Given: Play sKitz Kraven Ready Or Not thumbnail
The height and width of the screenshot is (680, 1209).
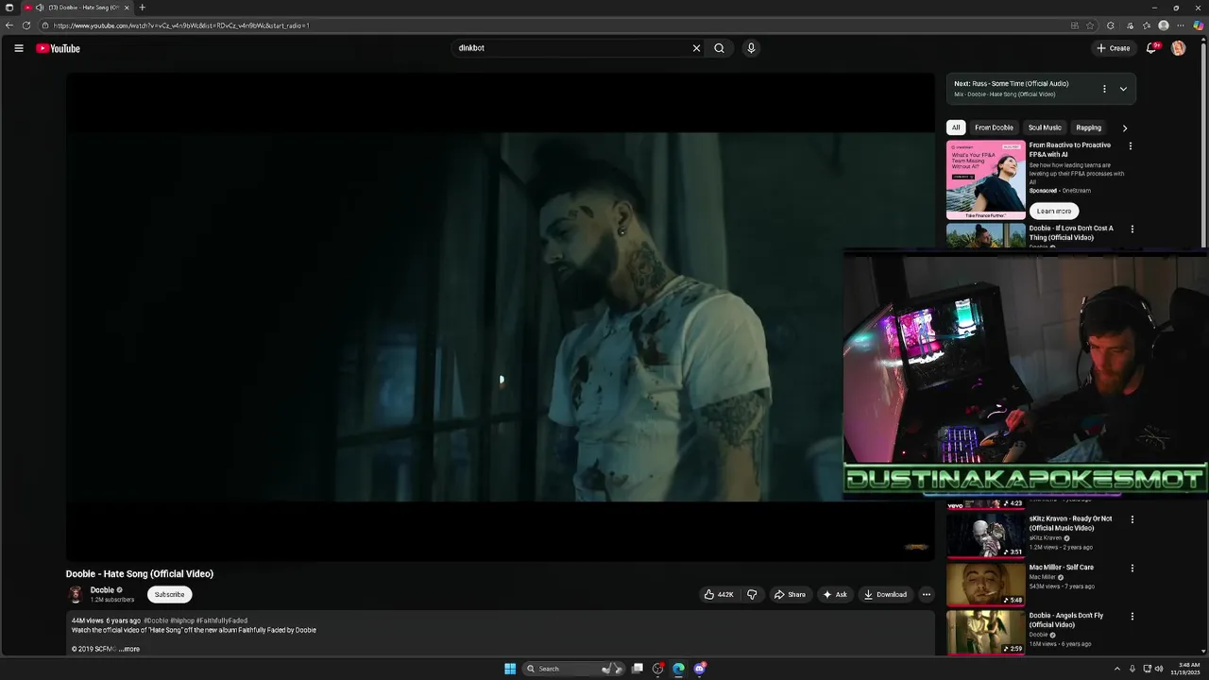Looking at the screenshot, I should point(986,535).
